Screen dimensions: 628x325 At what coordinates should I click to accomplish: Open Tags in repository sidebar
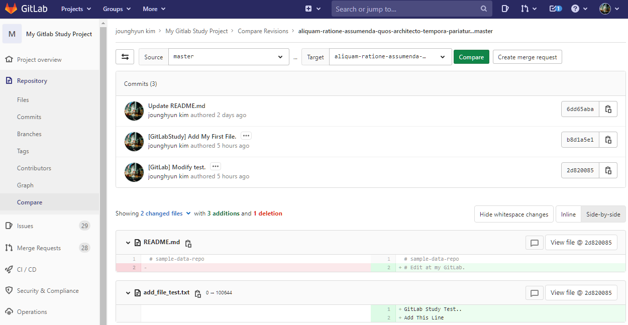point(23,151)
